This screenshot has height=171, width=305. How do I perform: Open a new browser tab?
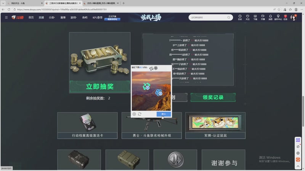click(x=124, y=3)
